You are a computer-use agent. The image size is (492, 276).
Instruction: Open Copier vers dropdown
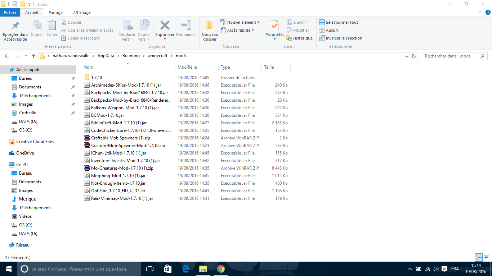click(144, 31)
